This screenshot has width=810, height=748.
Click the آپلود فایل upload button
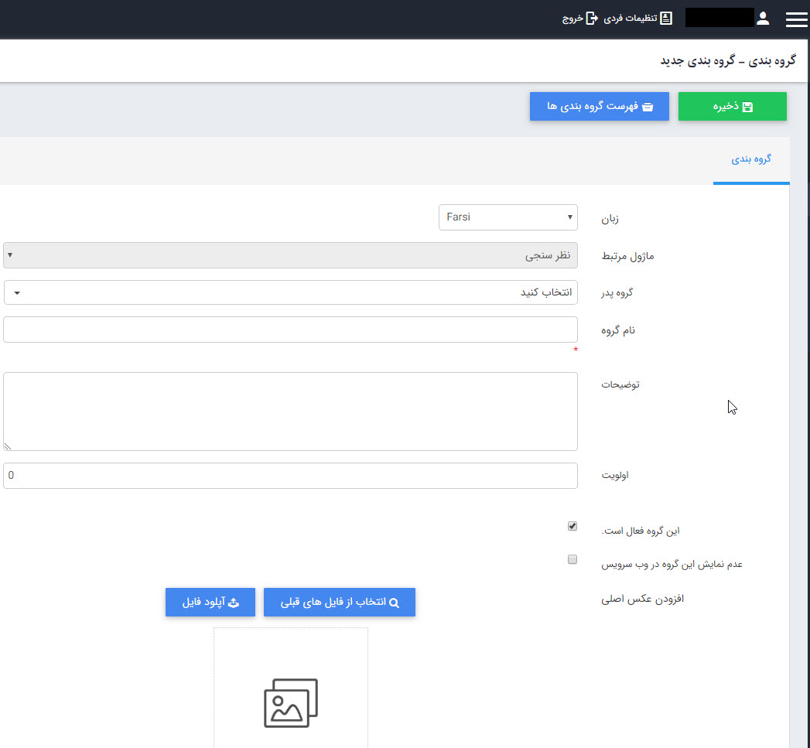(210, 603)
